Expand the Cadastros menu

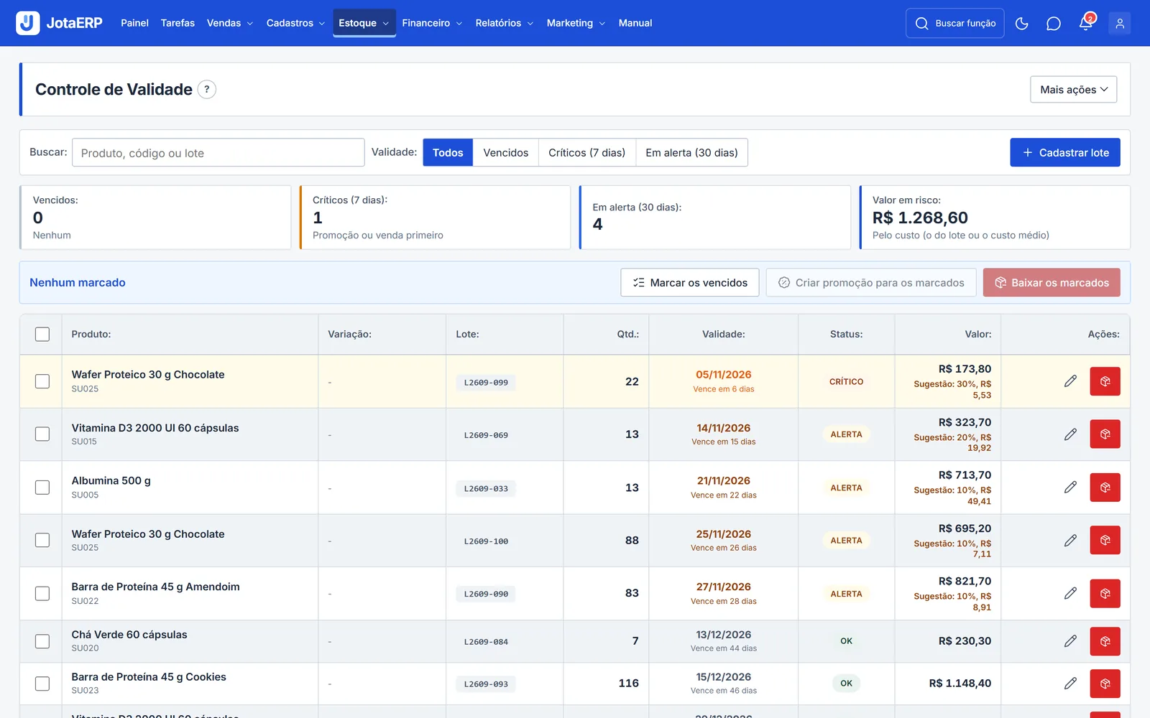pyautogui.click(x=295, y=23)
